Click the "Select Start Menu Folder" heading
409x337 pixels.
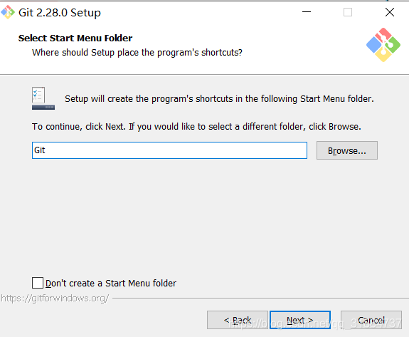[75, 38]
